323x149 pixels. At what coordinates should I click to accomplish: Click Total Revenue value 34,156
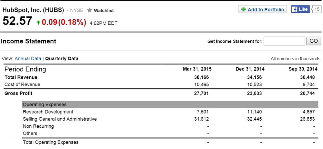point(254,77)
